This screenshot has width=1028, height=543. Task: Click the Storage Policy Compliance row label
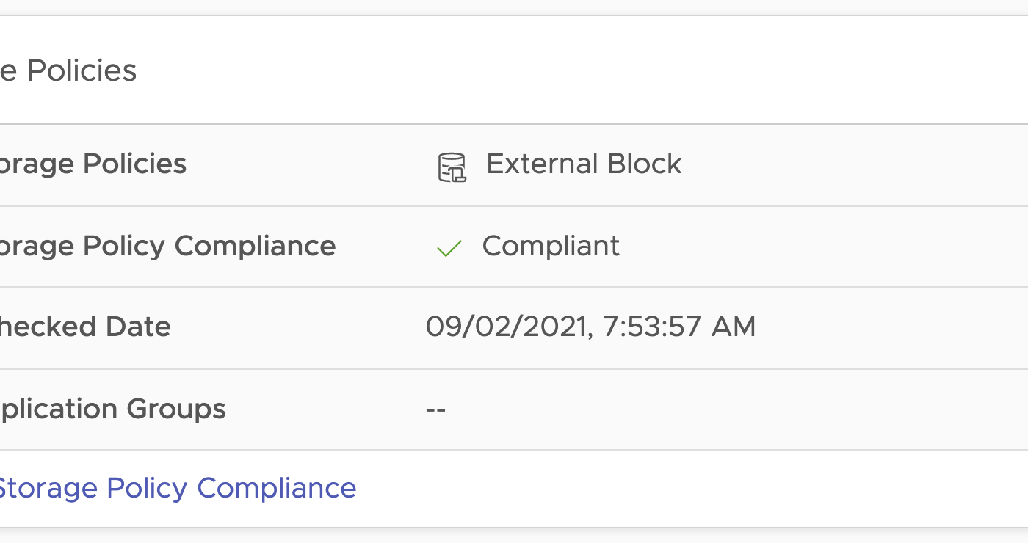click(167, 246)
